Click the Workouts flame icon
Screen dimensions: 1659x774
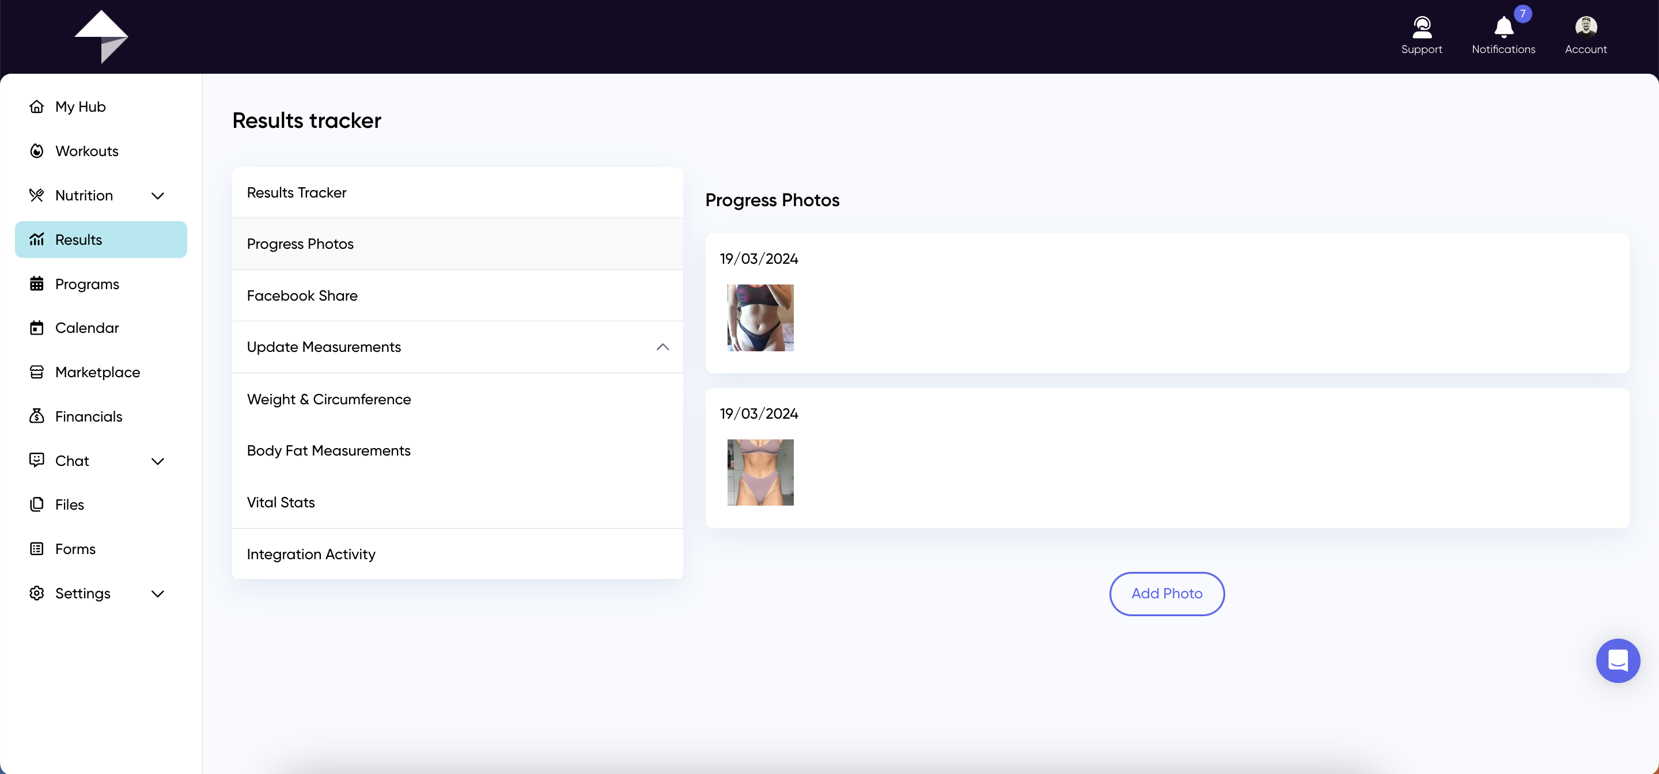click(37, 151)
